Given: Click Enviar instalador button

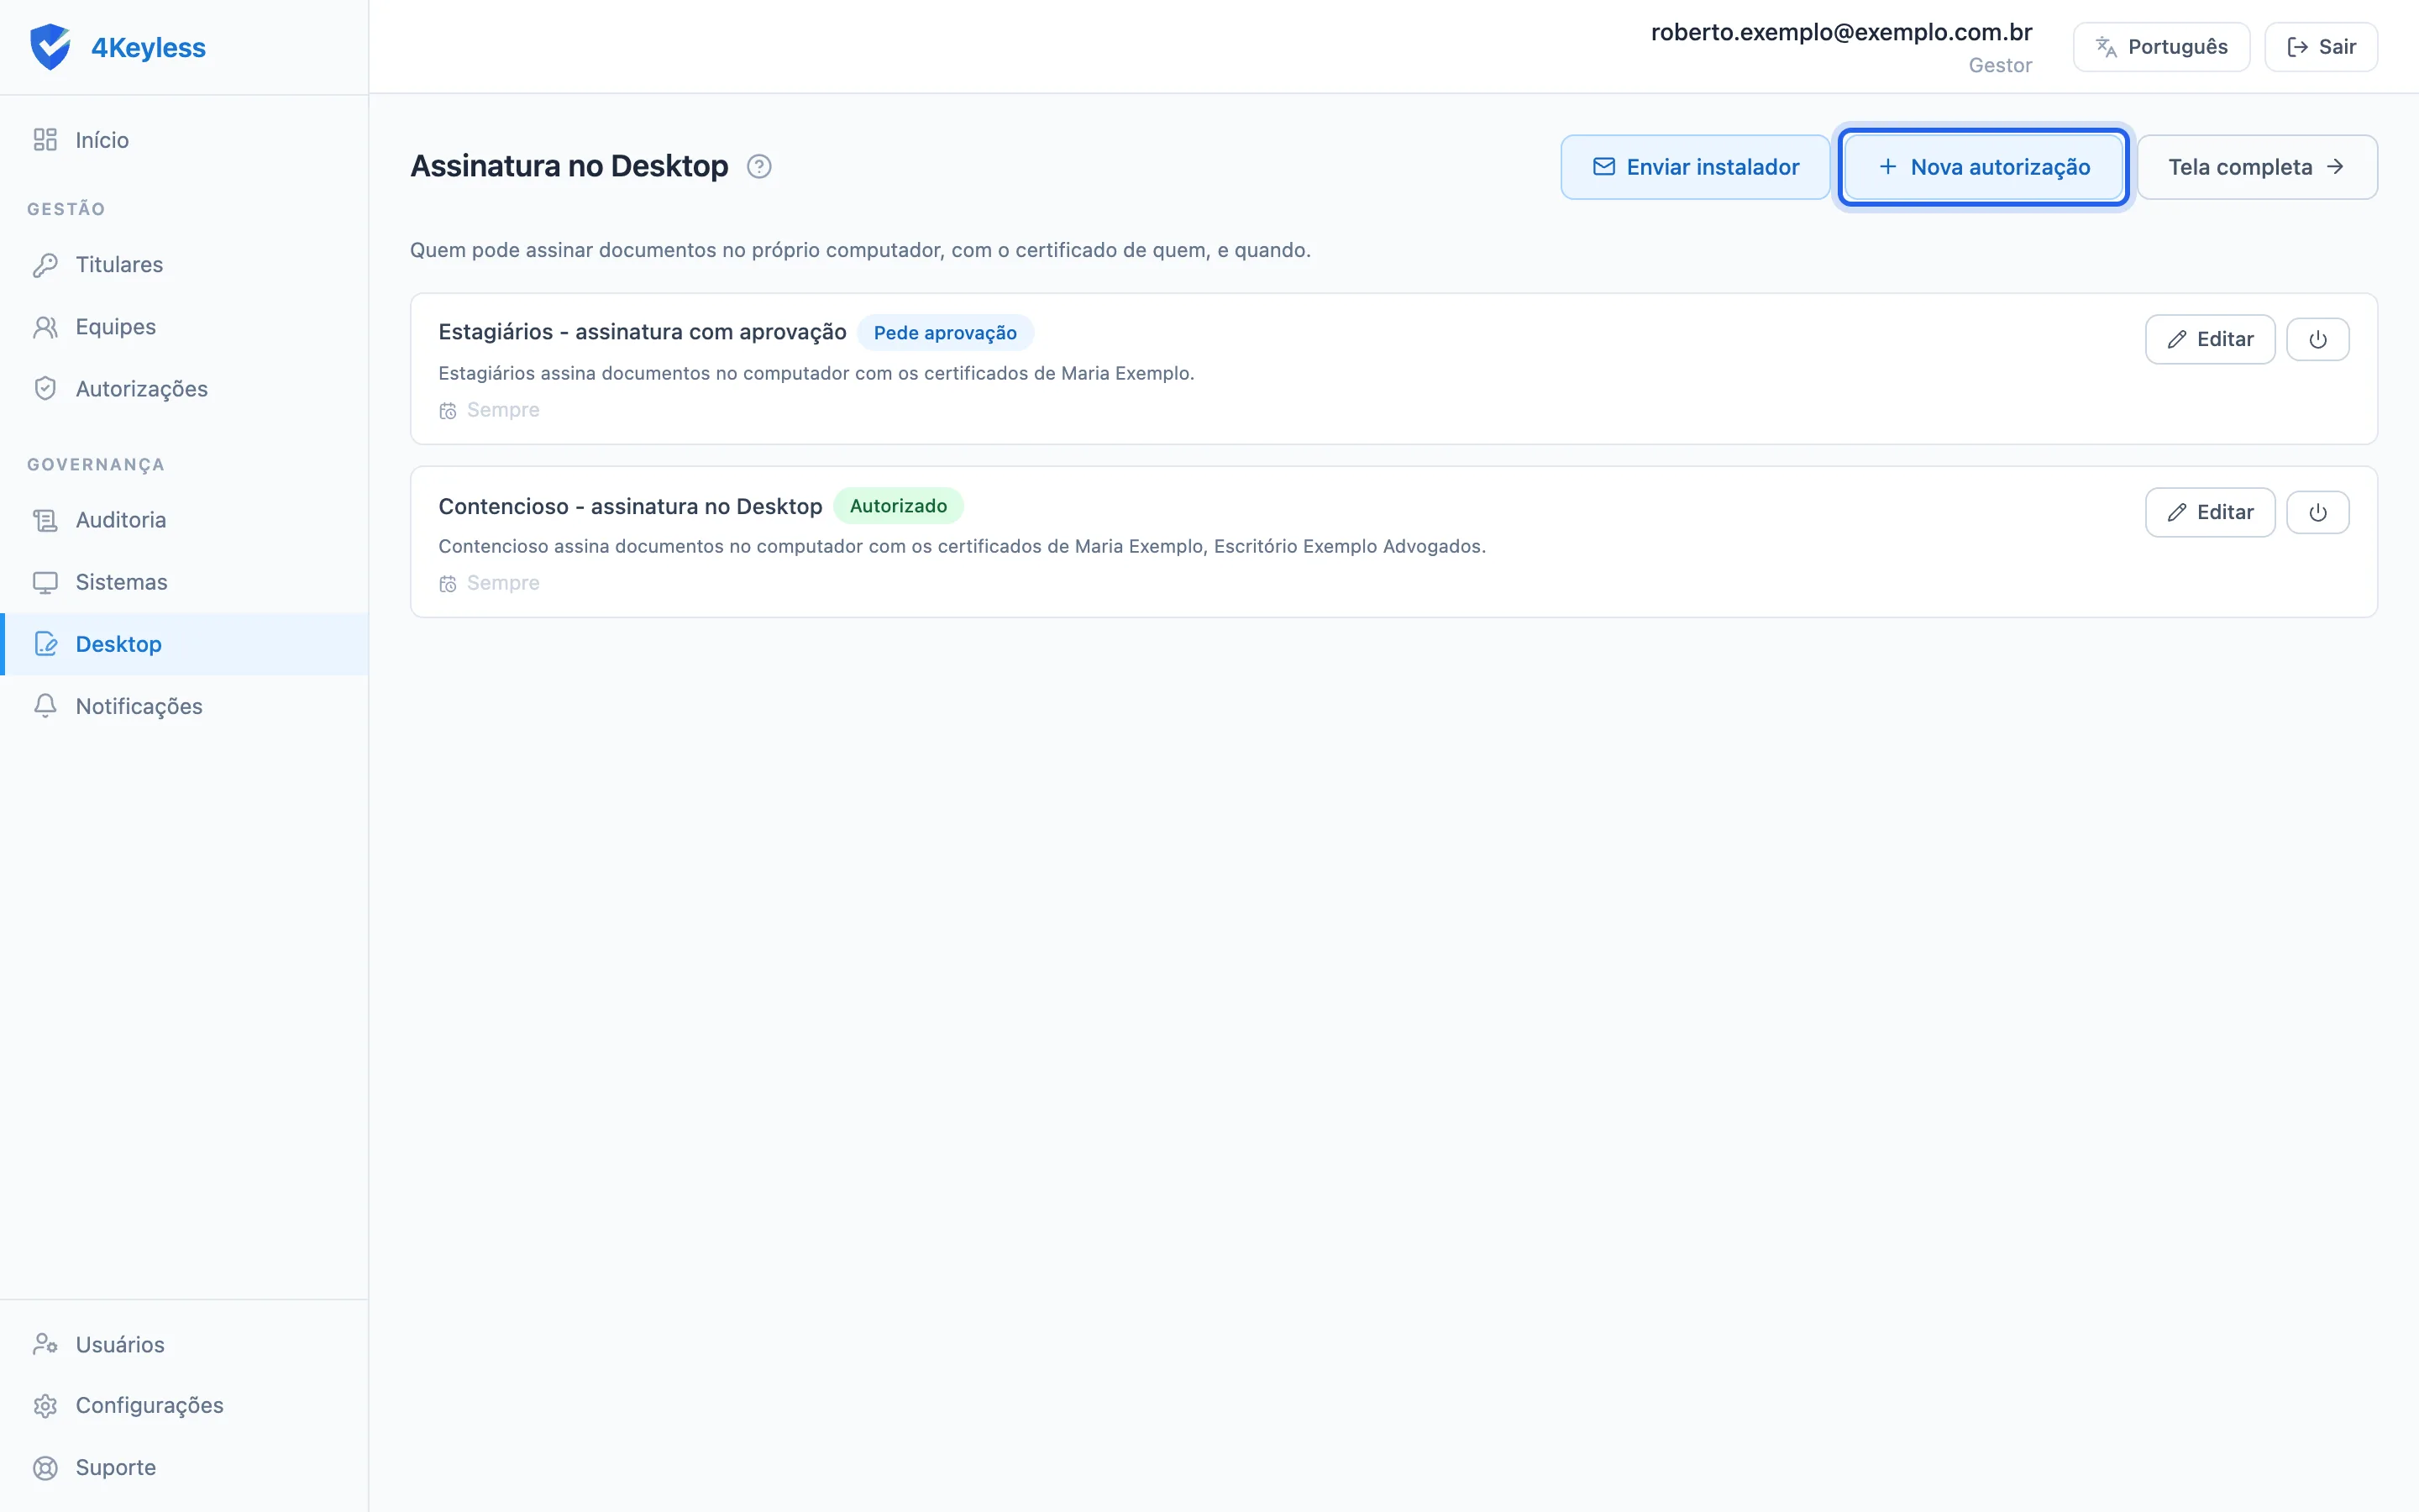Looking at the screenshot, I should [1695, 167].
